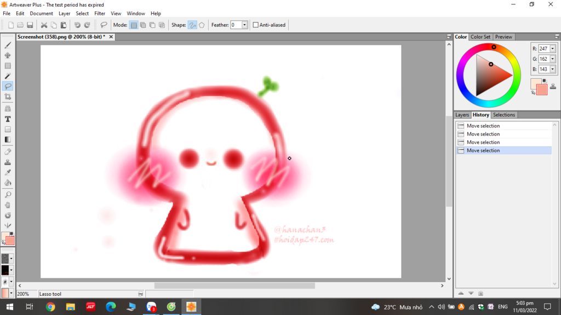Switch to the Preview tab
The image size is (561, 315).
[503, 37]
